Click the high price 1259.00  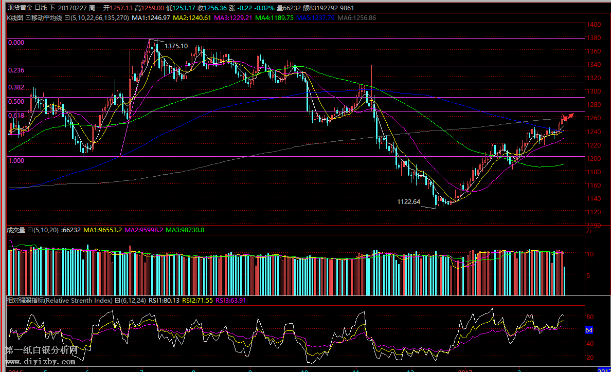pos(152,8)
